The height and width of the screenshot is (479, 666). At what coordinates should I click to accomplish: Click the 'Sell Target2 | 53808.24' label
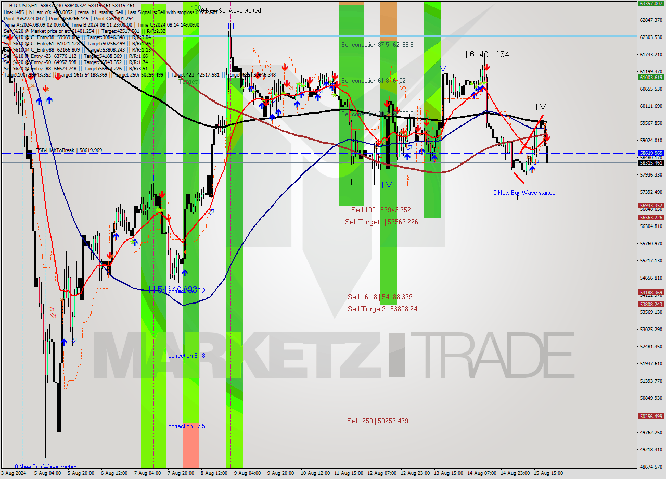click(x=382, y=309)
